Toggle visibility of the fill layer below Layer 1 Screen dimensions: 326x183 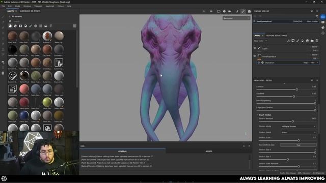tap(255, 56)
